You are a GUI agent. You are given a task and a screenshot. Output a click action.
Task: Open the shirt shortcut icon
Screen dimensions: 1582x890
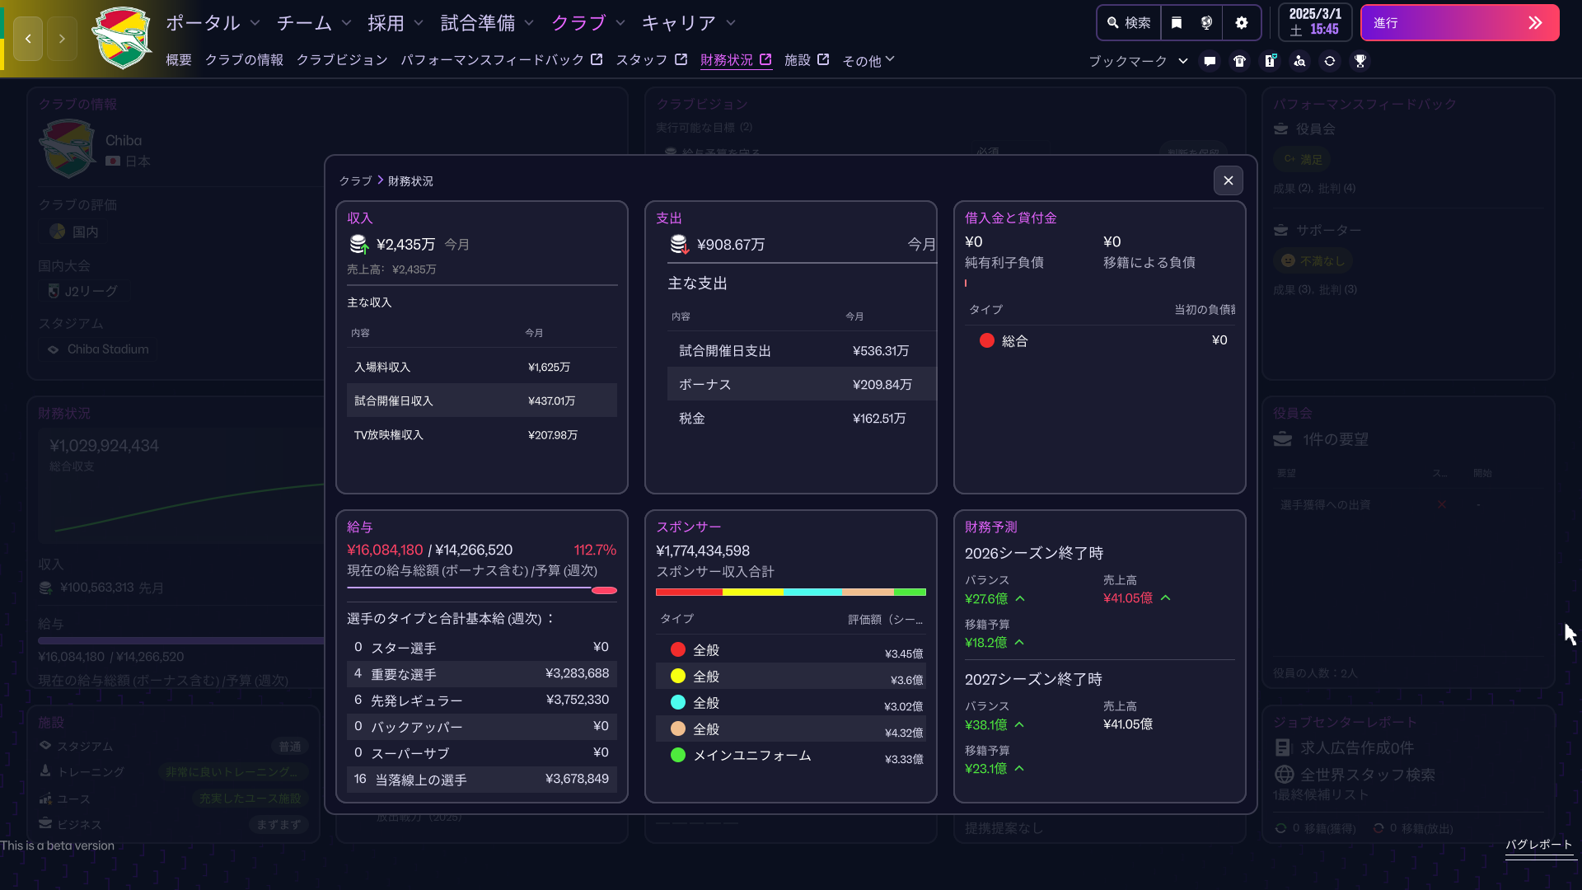pos(1239,61)
